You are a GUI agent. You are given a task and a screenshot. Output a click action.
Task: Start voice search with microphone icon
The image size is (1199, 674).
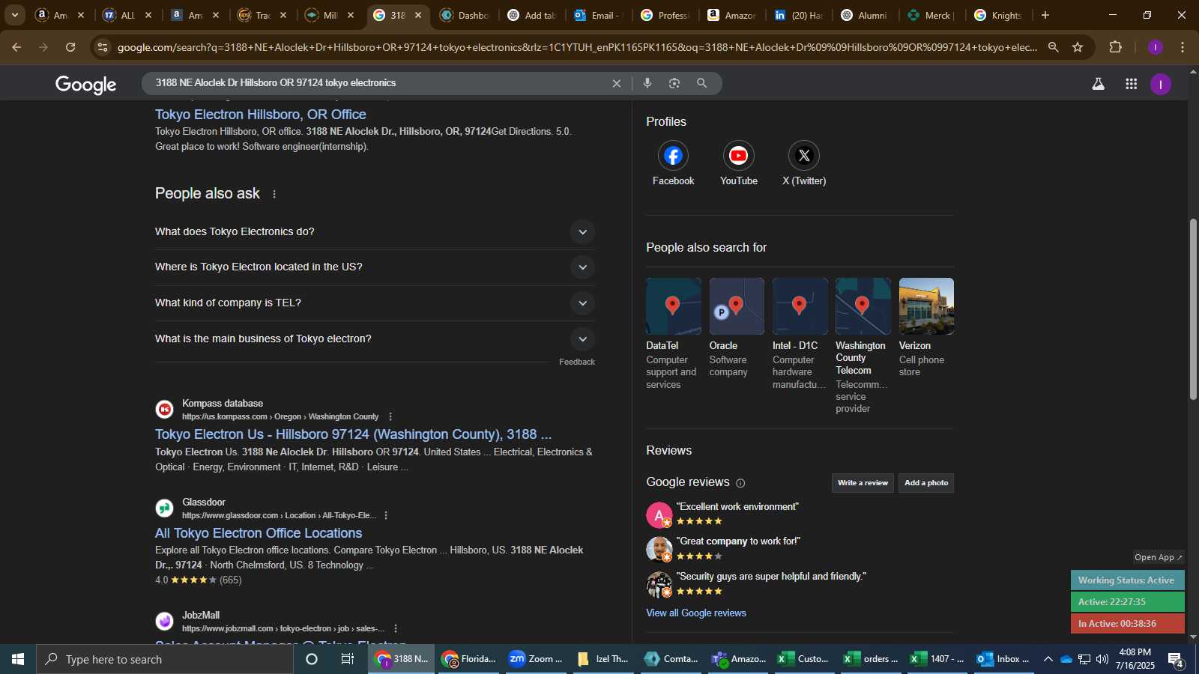click(647, 83)
